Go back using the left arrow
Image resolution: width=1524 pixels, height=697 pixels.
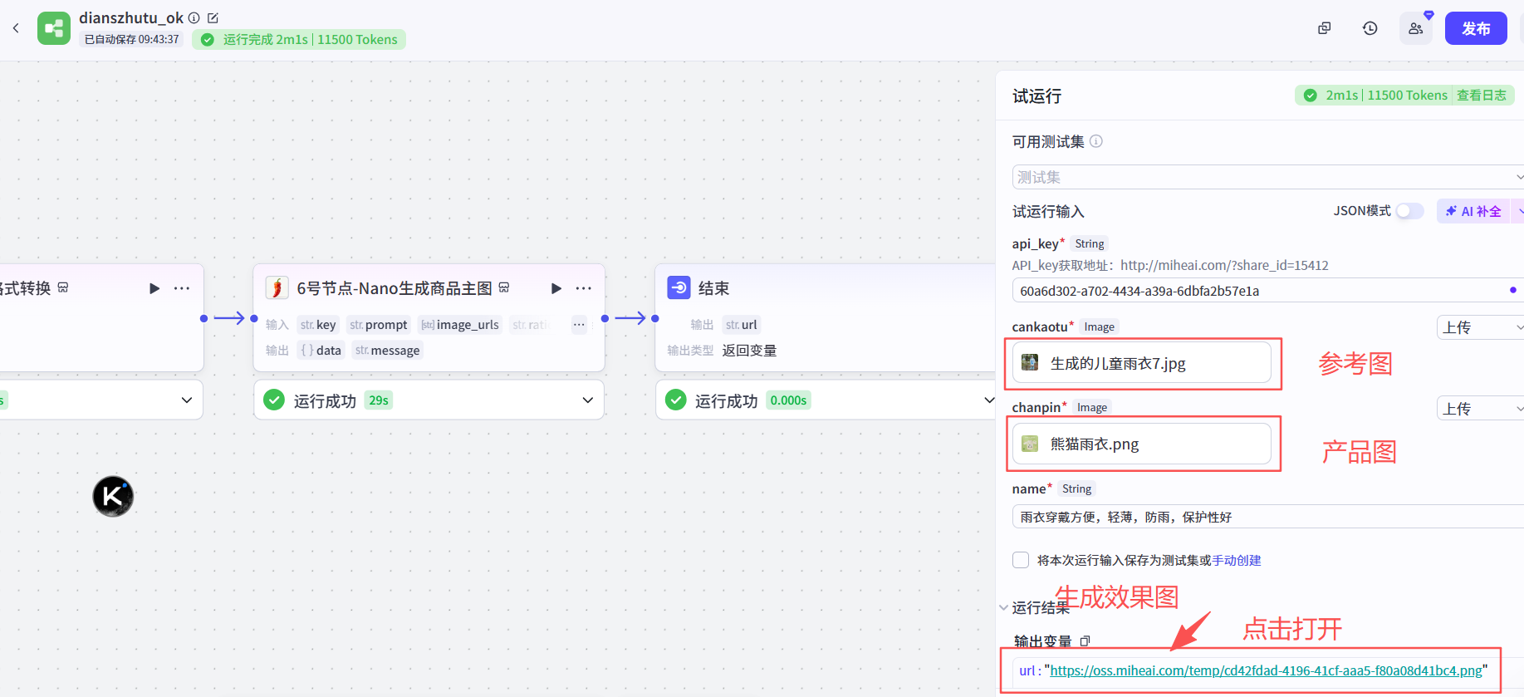point(16,28)
